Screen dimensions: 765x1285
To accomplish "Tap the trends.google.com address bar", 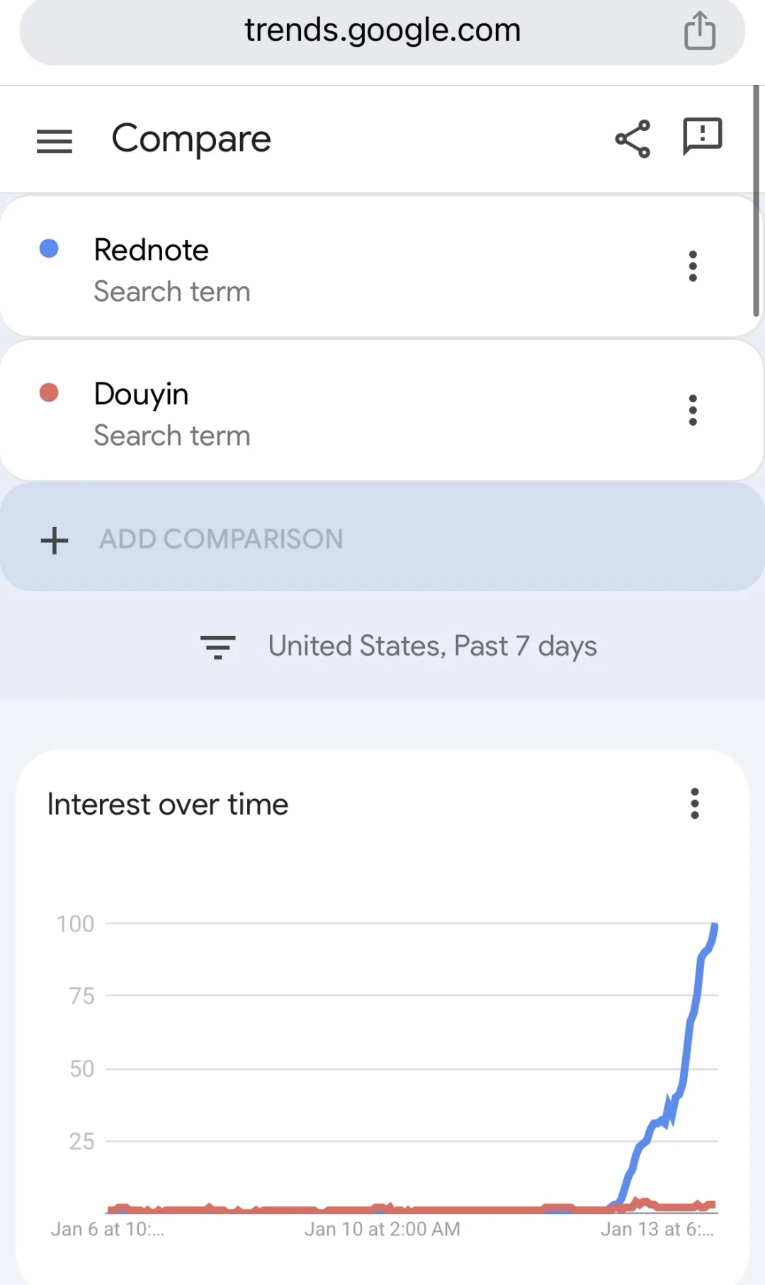I will click(382, 31).
